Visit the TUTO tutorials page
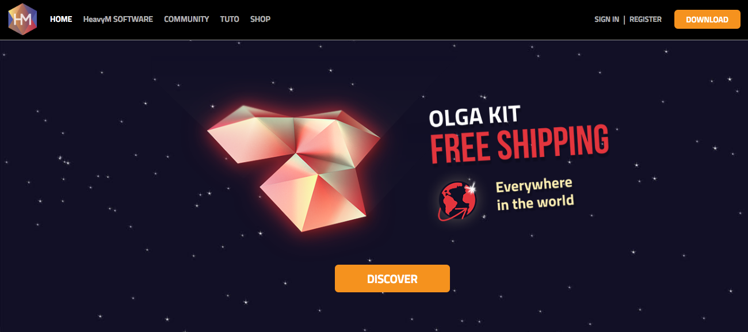 point(230,19)
